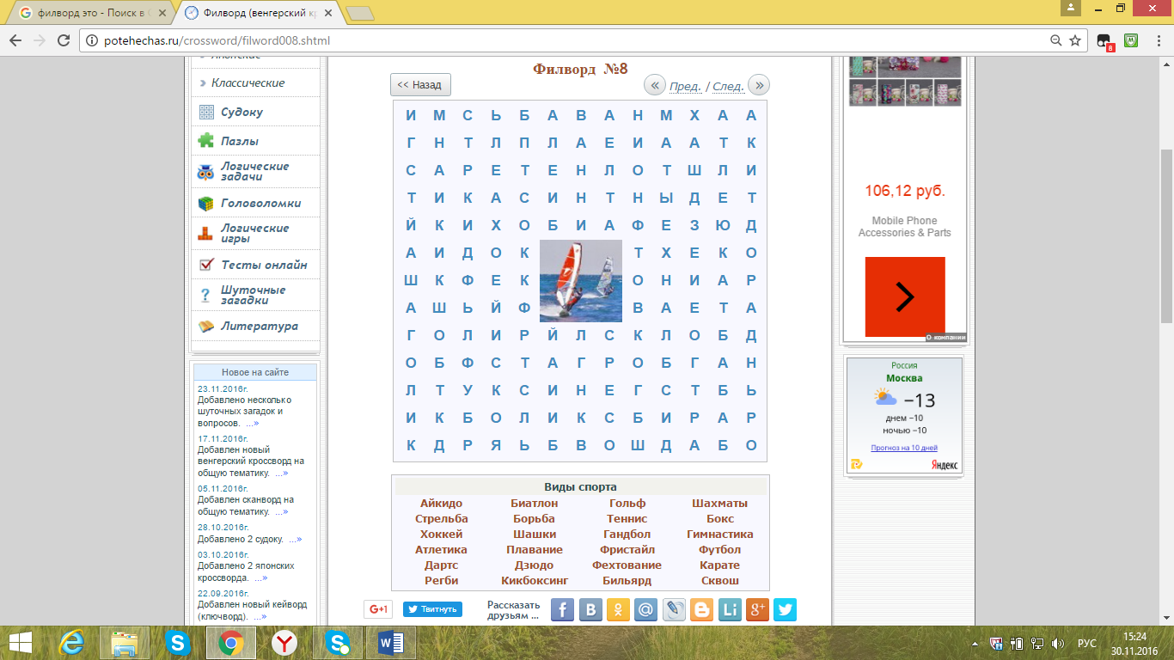Switch to the Филворд browser tab
The height and width of the screenshot is (660, 1174).
[258, 13]
